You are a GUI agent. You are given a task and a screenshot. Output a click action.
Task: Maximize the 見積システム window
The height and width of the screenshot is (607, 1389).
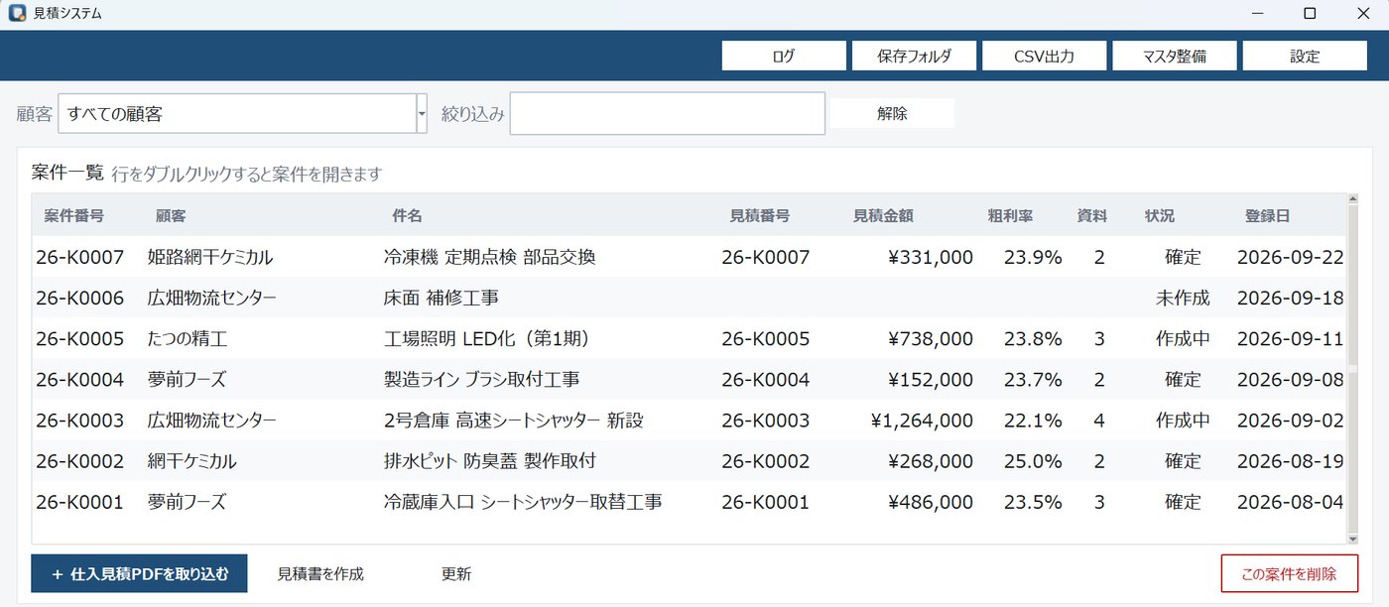[1310, 14]
